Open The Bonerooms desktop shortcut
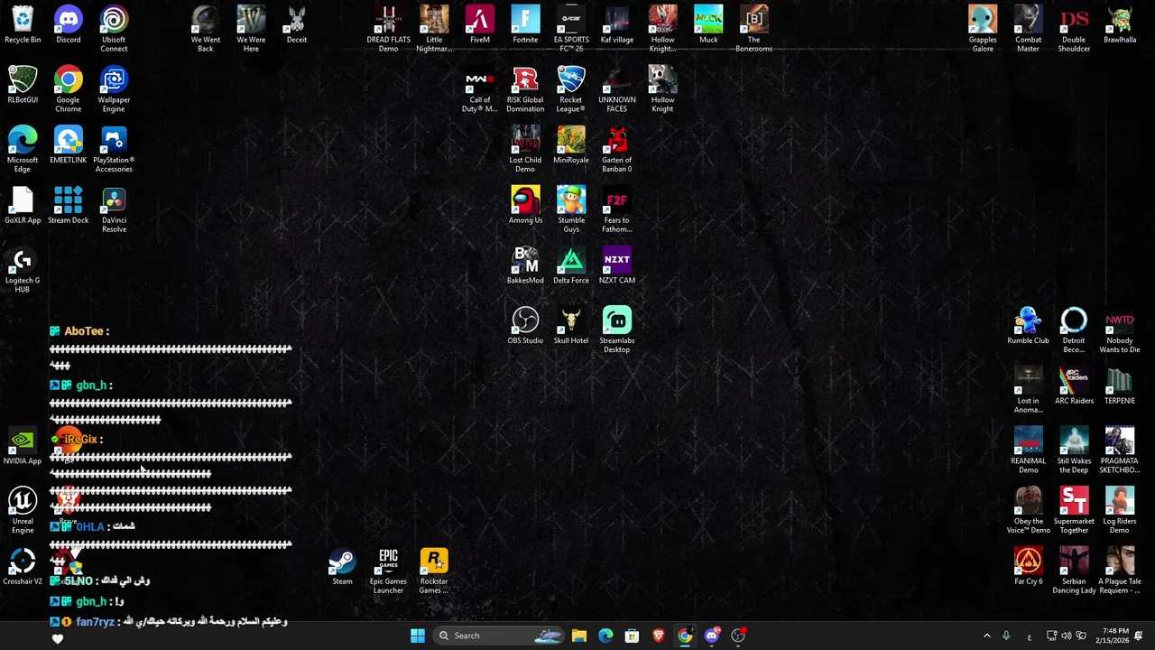Viewport: 1155px width, 650px height. (x=754, y=29)
